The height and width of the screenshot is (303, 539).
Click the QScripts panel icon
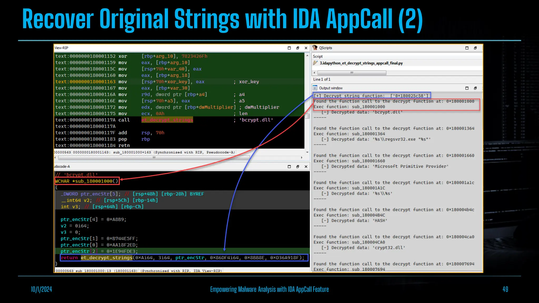click(315, 48)
